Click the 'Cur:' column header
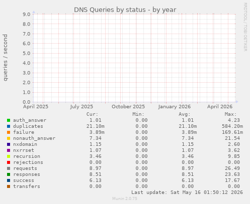250x204 pixels. click(92, 114)
